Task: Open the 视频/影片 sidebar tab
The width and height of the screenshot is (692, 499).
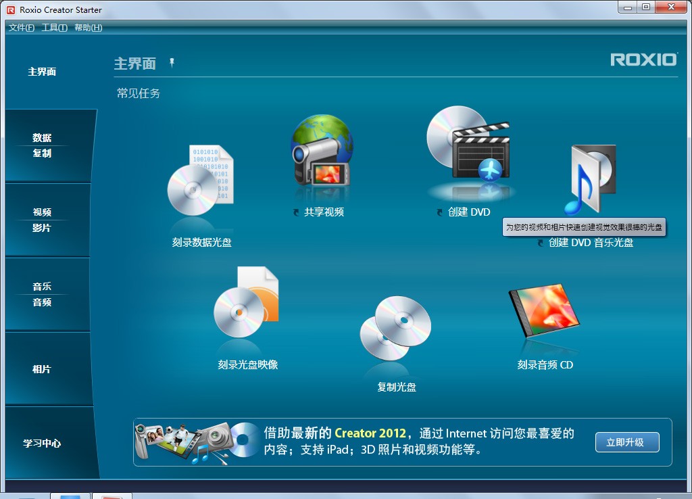Action: [42, 221]
